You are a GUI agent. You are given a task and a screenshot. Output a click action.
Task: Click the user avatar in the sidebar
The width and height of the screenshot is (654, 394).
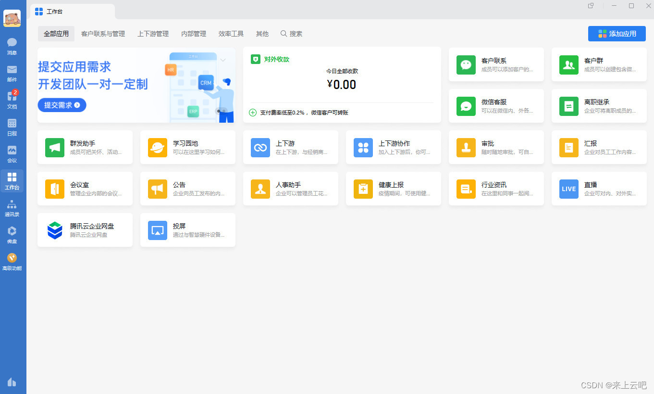point(12,18)
